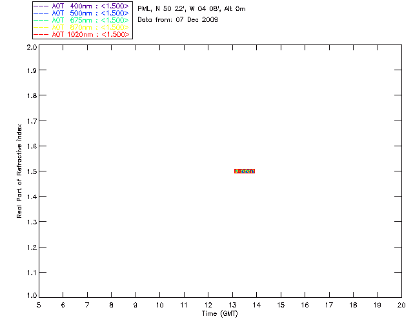Click the hour 11 label on the time axis
This screenshot has height=330, width=413.
pos(184,305)
